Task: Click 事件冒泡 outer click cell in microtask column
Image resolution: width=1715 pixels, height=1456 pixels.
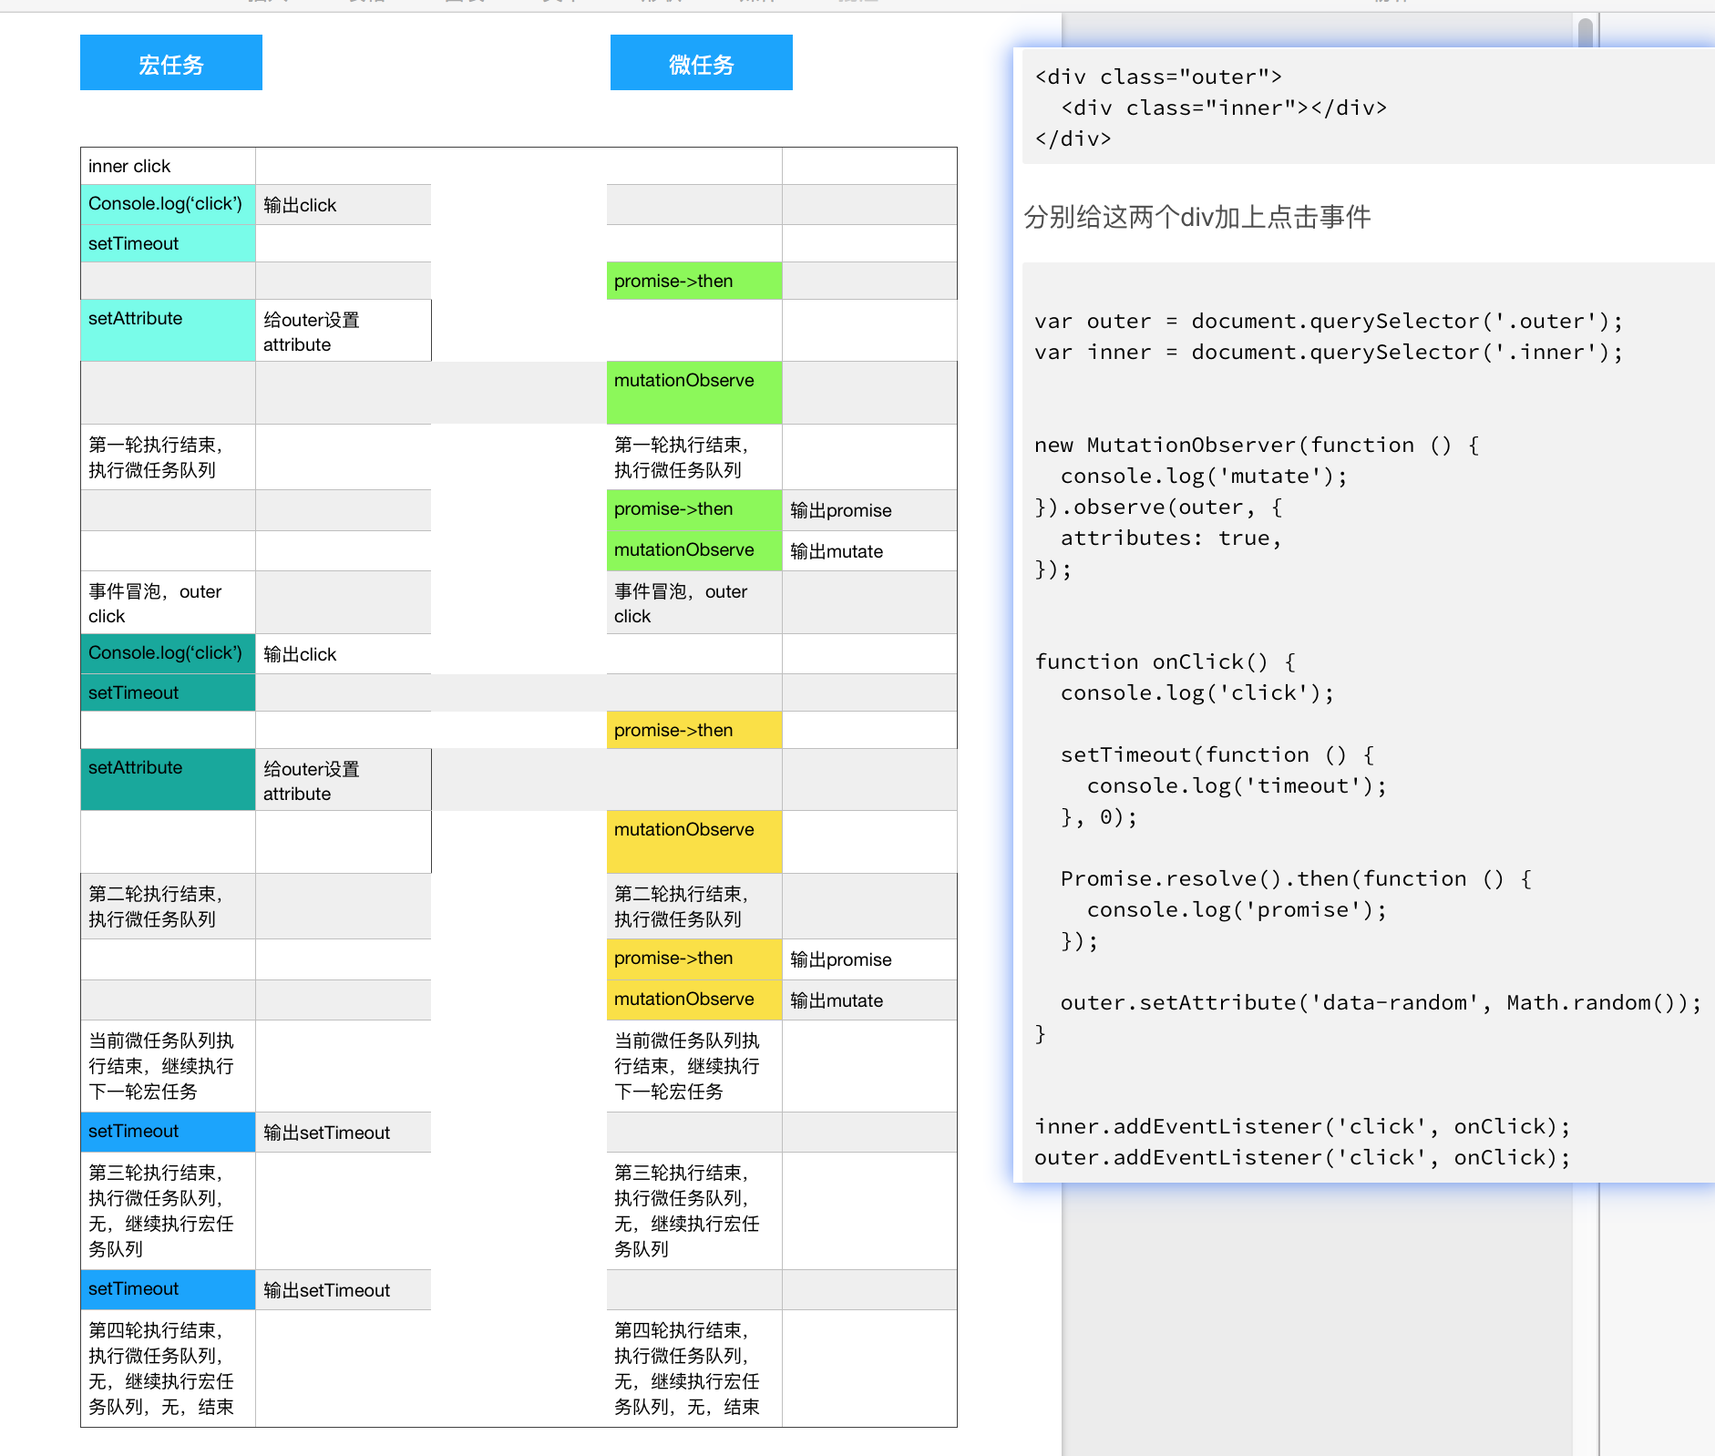Action: click(694, 602)
